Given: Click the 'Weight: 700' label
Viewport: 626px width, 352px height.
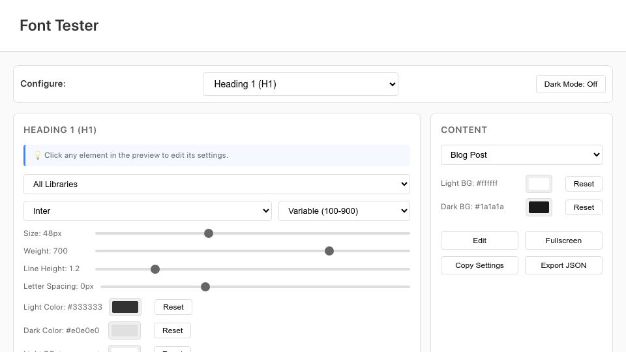Looking at the screenshot, I should pos(46,251).
